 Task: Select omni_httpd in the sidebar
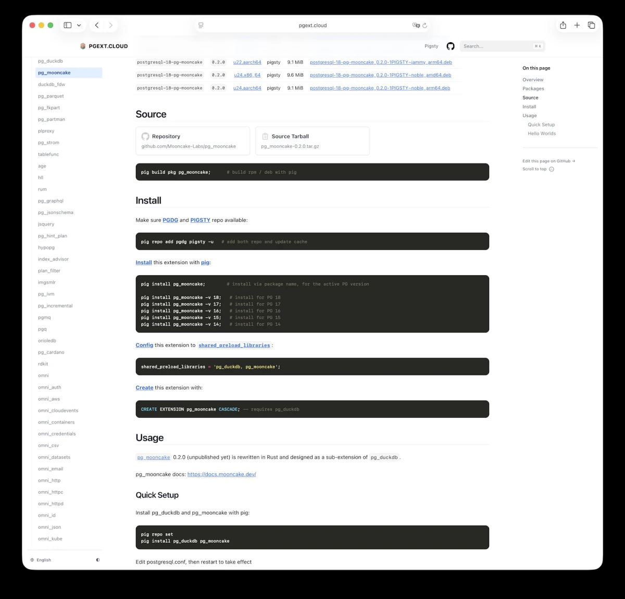point(51,504)
